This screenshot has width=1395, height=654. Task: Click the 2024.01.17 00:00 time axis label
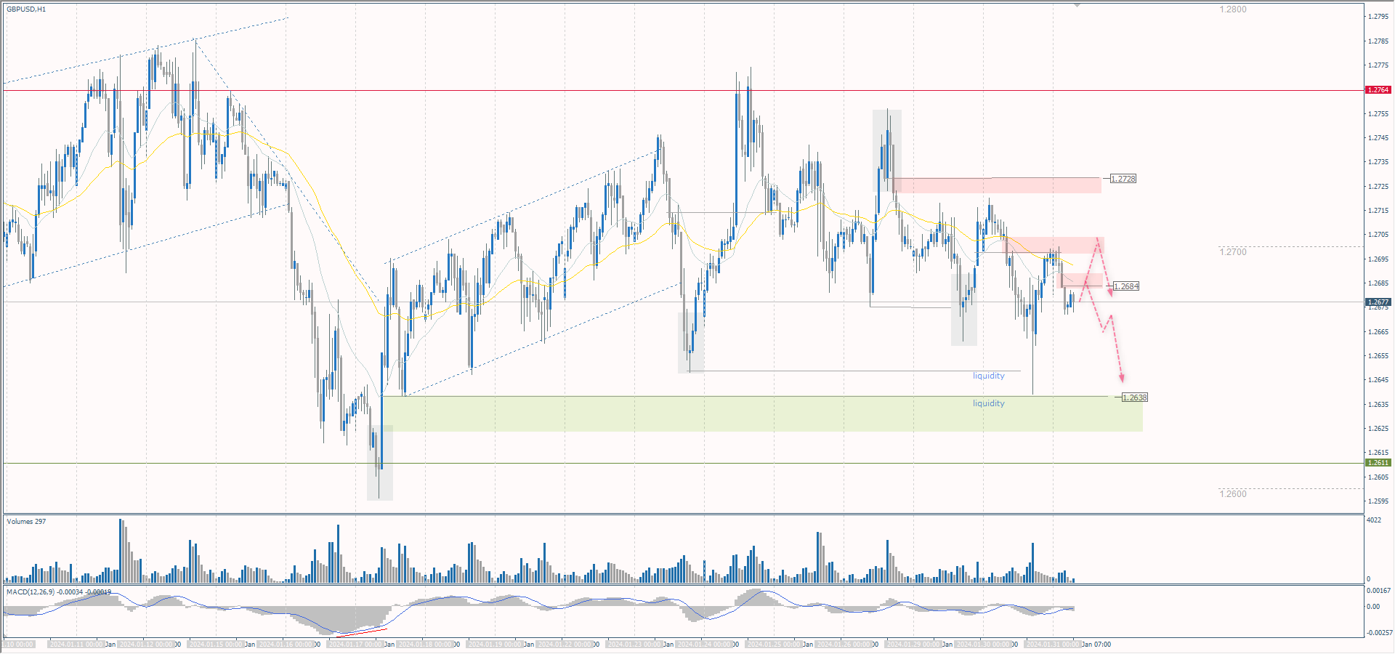(355, 645)
